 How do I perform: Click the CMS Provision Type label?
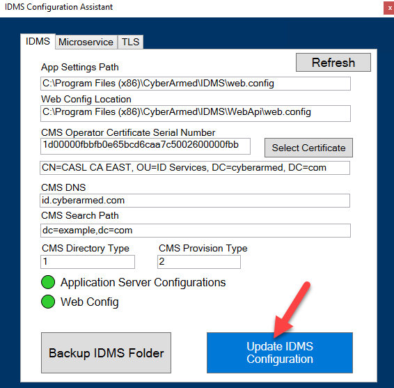tap(203, 249)
